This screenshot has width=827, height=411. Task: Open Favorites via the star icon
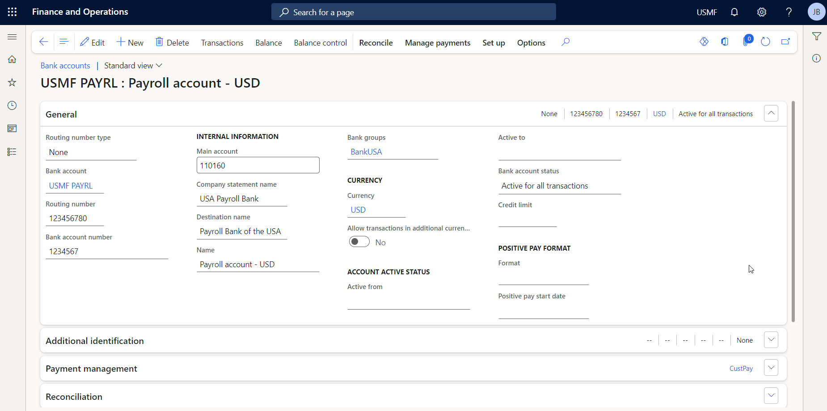click(12, 82)
